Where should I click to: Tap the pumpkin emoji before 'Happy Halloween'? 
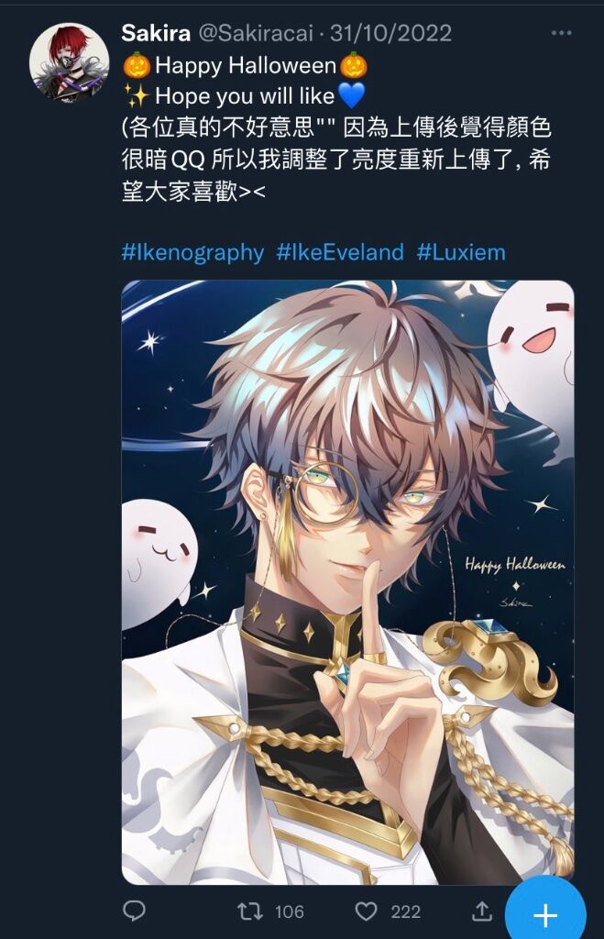[137, 65]
